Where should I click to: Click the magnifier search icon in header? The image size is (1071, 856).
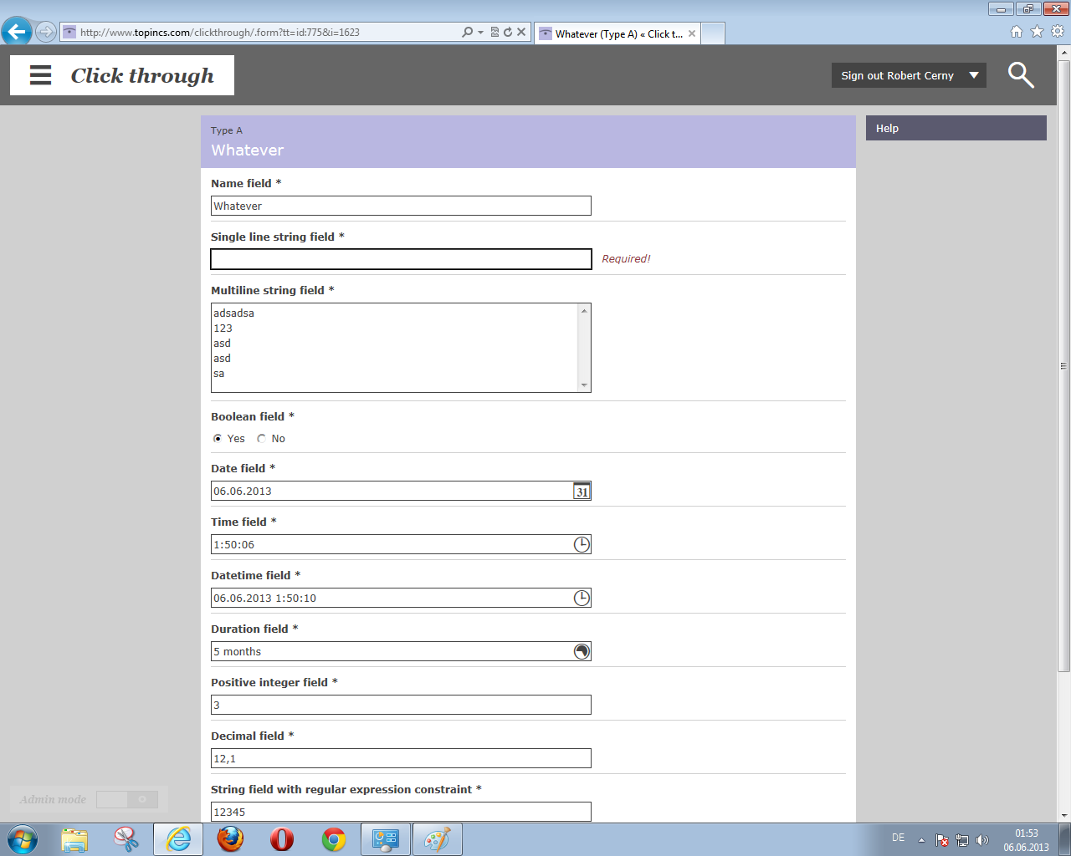click(x=1020, y=75)
